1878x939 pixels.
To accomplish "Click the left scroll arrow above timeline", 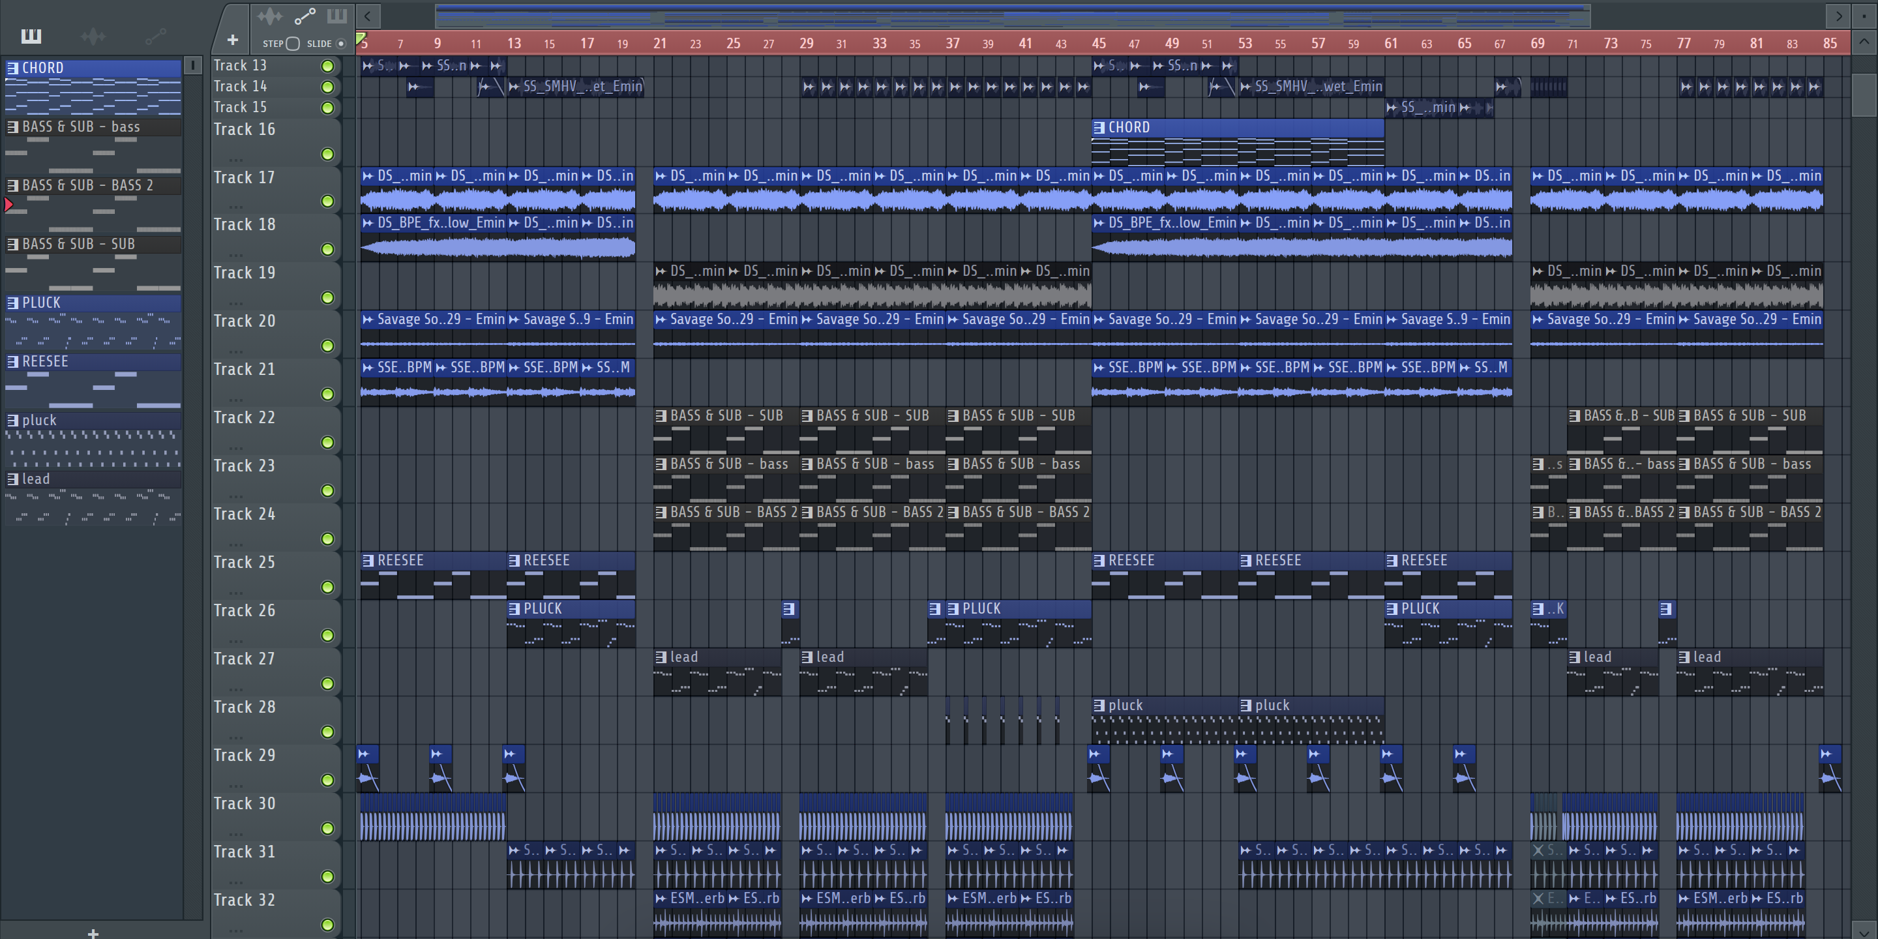I will [368, 15].
